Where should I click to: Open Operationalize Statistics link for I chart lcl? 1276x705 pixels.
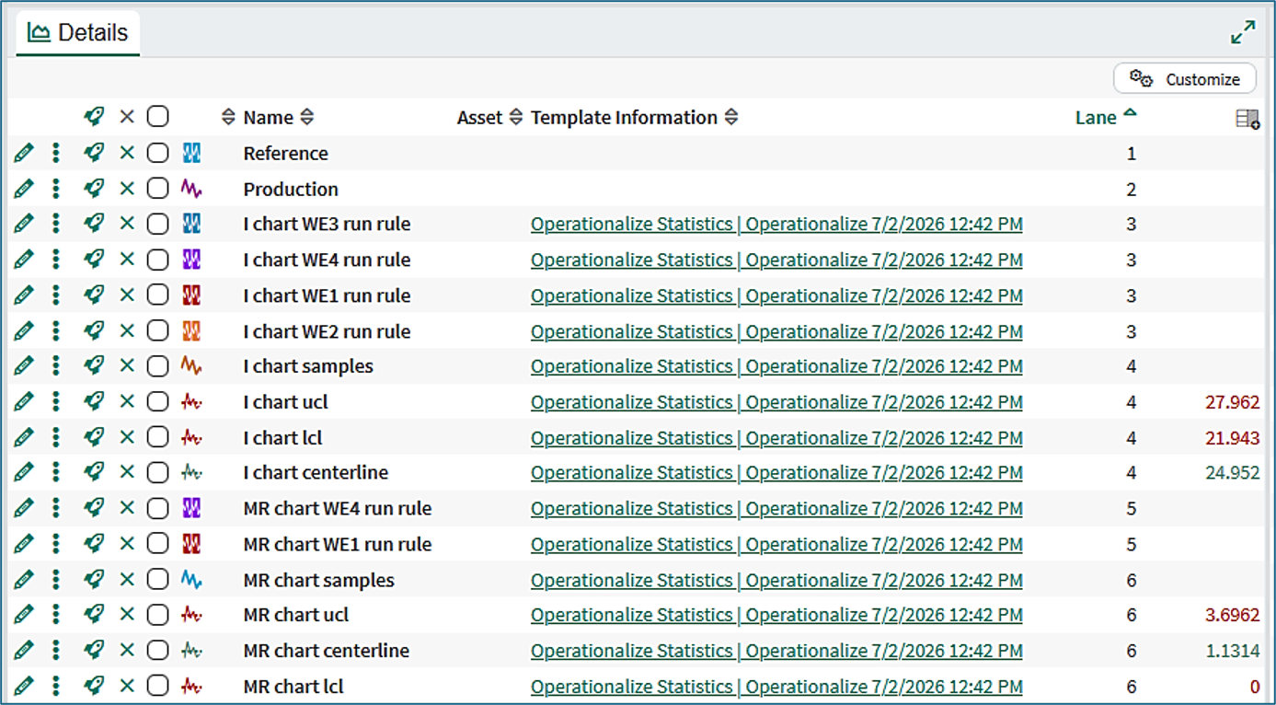776,438
